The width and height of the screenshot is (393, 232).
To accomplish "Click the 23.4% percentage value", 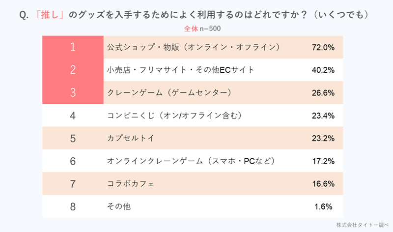I will tap(323, 116).
